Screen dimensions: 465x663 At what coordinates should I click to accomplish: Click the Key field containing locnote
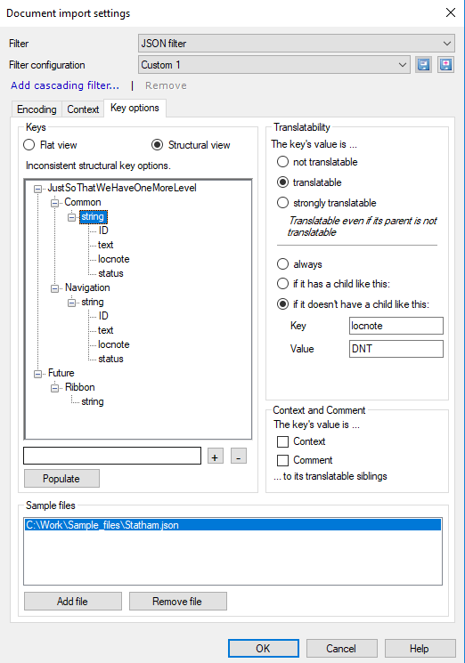click(396, 326)
